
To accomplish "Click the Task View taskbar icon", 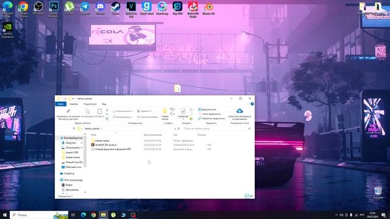I will coord(73,215).
